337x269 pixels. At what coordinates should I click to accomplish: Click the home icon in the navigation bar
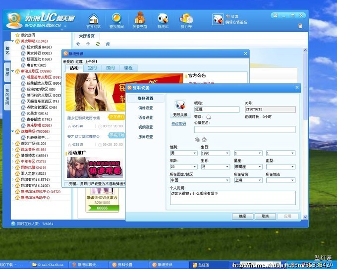(108, 44)
